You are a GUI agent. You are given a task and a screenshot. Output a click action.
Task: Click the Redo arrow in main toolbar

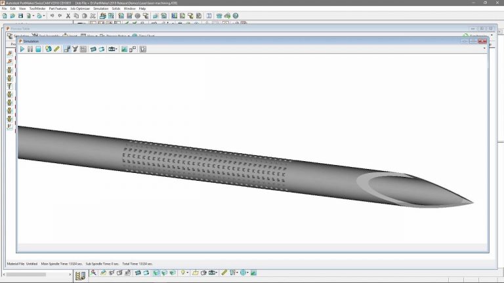click(x=60, y=16)
